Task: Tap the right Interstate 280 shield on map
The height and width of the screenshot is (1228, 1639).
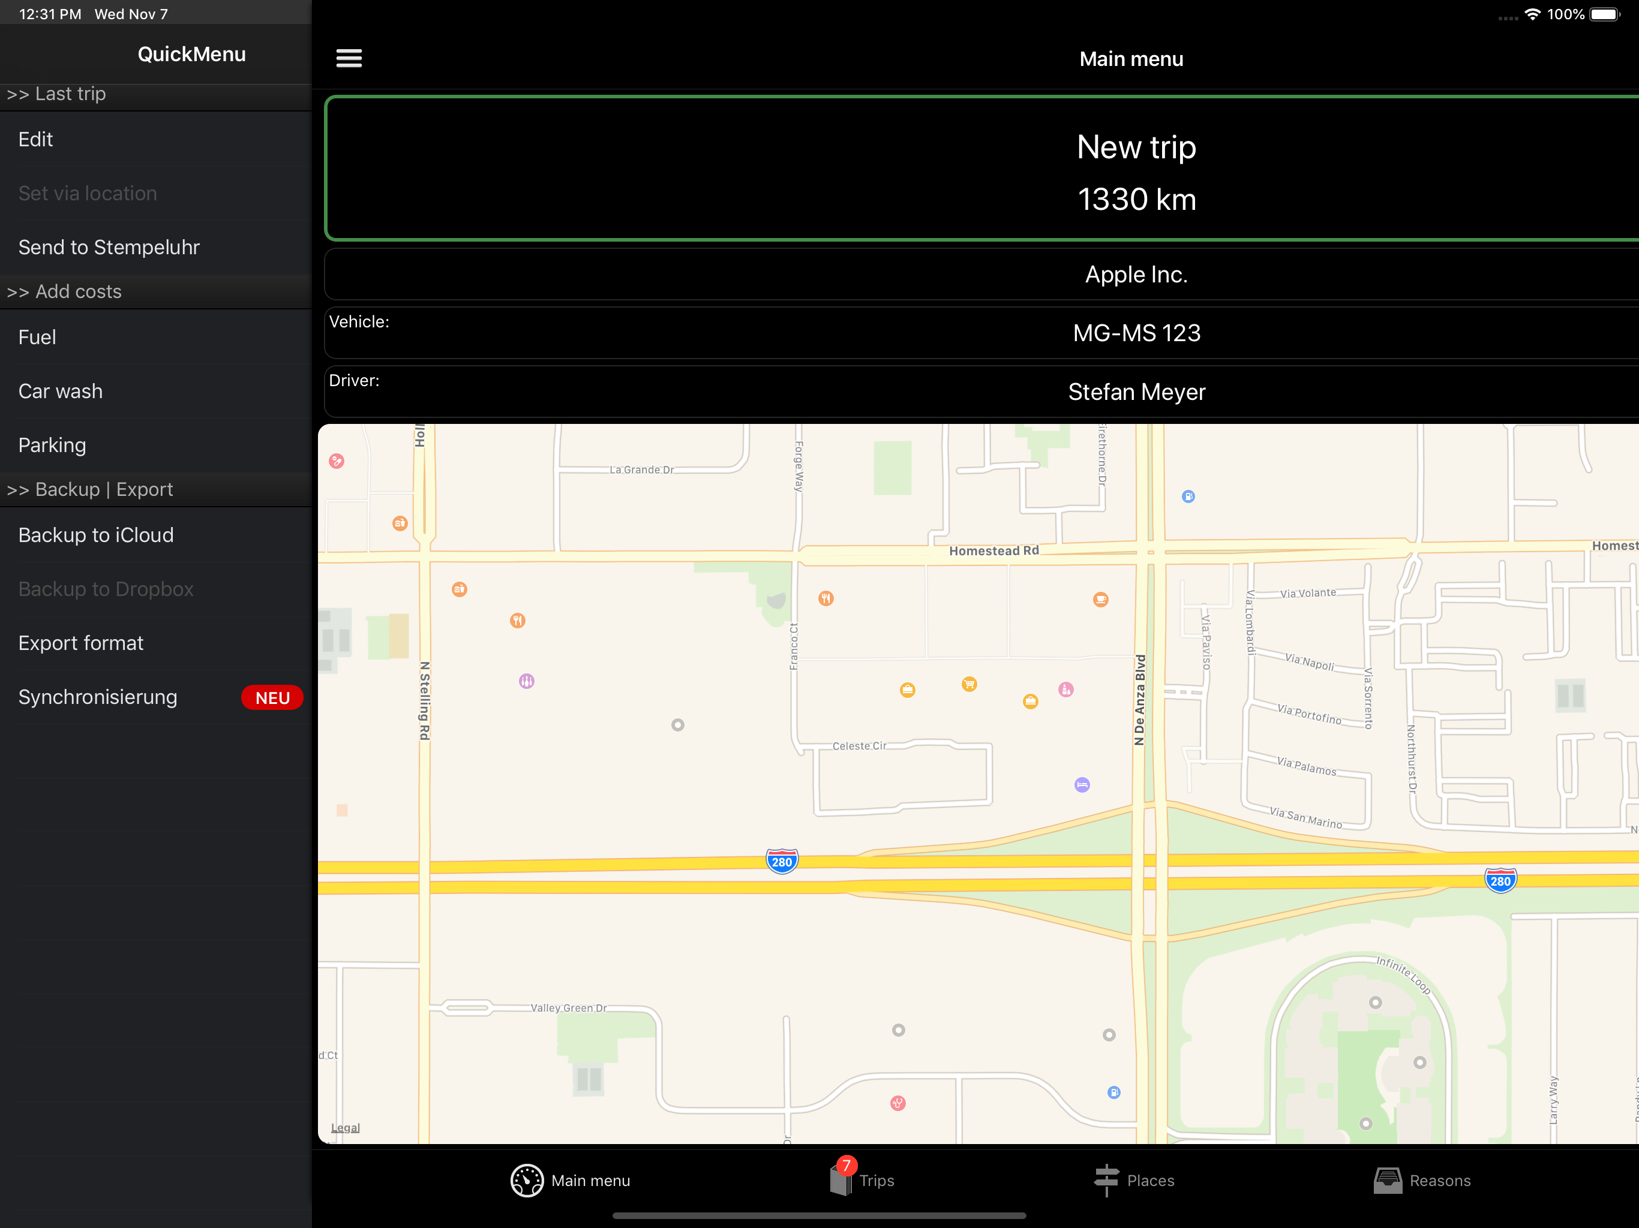Action: point(1500,881)
